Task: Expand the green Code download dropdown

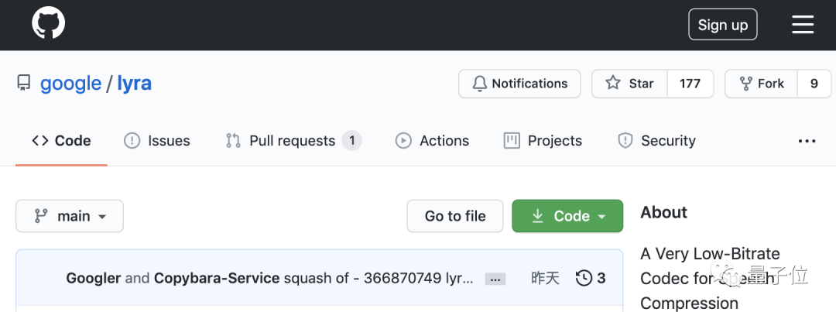Action: (x=567, y=216)
